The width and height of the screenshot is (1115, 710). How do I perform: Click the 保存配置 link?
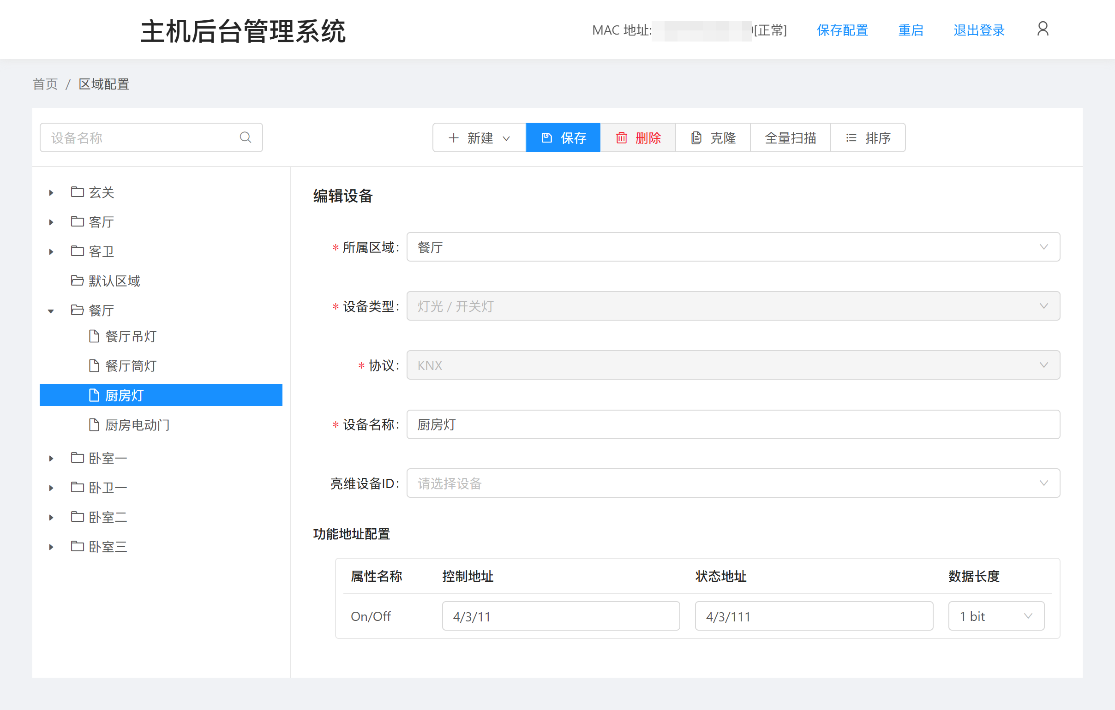[842, 30]
